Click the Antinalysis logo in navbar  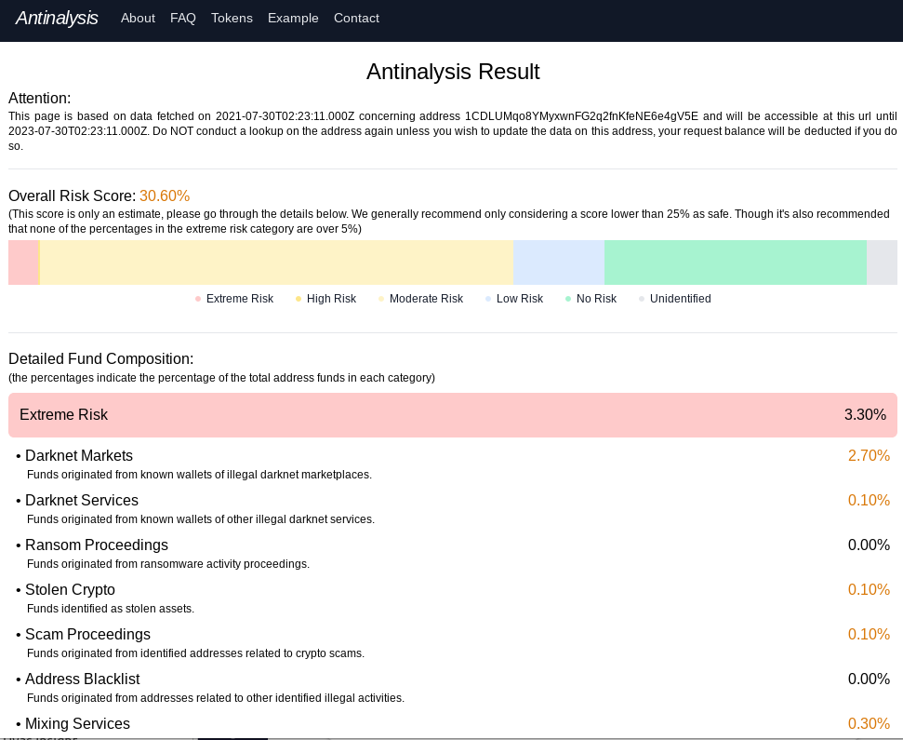tap(57, 18)
